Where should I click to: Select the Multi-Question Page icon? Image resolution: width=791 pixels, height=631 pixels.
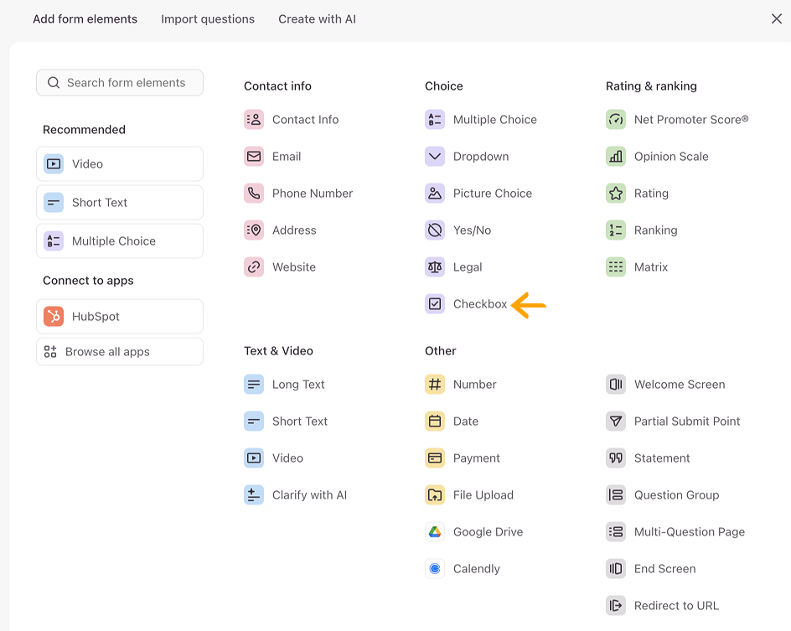point(616,531)
